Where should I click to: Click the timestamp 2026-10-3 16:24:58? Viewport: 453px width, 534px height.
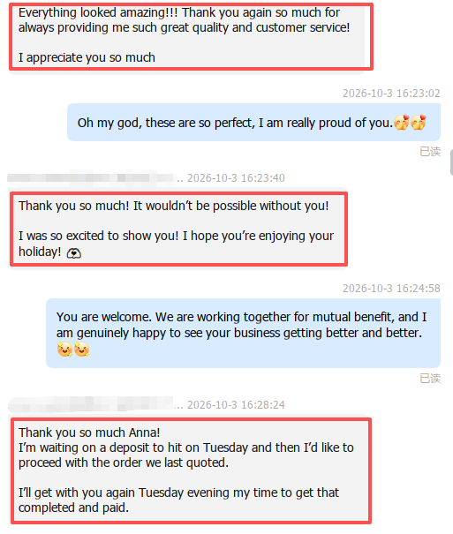tap(391, 288)
